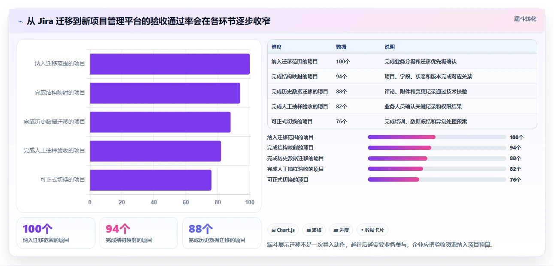Click chart y-axis label 完成历史数据迁移的项目
The height and width of the screenshot is (266, 554).
[54, 122]
